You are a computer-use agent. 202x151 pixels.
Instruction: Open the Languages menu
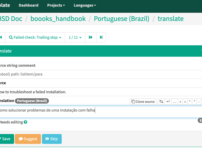coord(85,5)
